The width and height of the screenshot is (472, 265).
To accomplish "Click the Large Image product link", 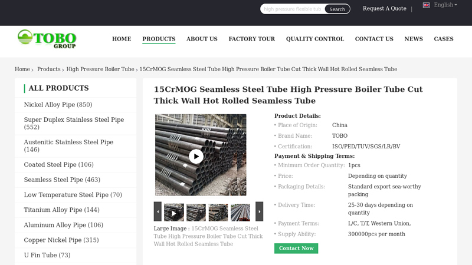I will (208, 236).
